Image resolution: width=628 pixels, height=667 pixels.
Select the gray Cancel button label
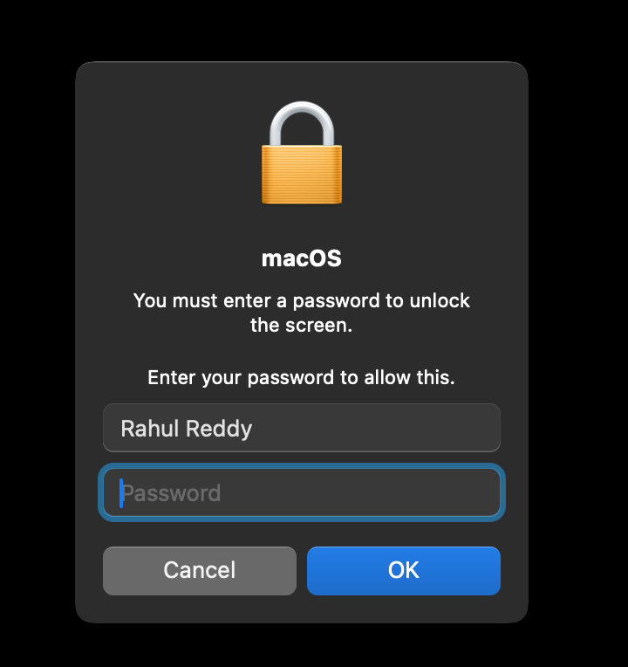point(199,570)
